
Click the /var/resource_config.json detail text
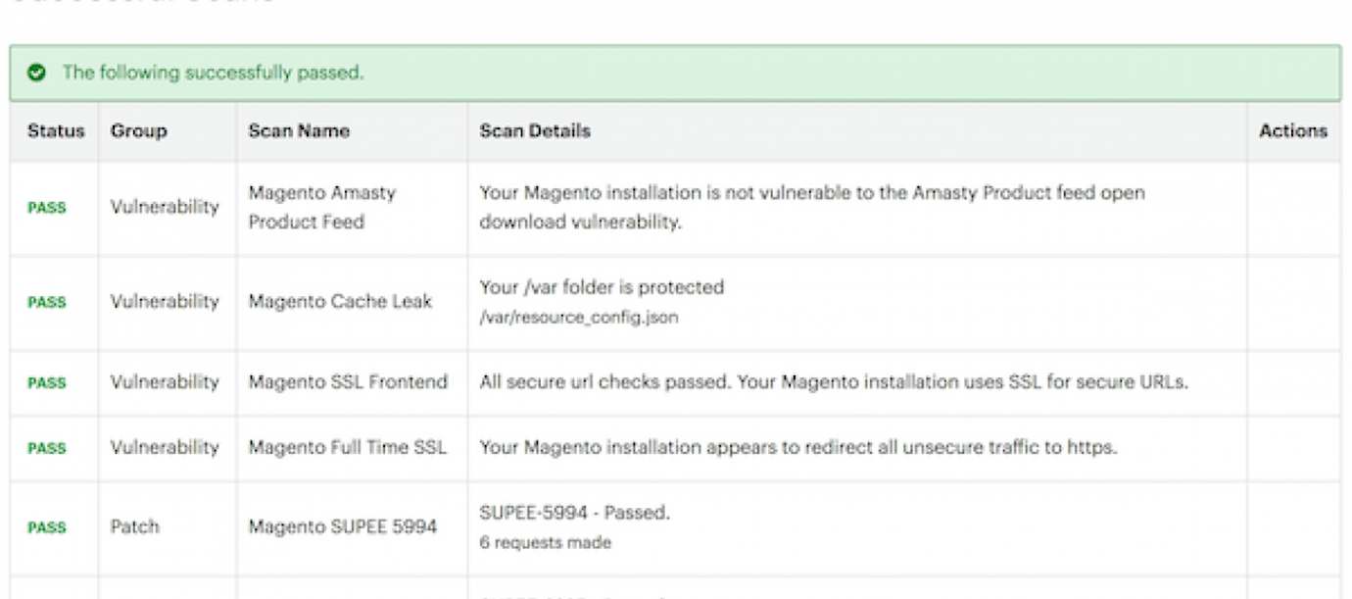pos(578,318)
